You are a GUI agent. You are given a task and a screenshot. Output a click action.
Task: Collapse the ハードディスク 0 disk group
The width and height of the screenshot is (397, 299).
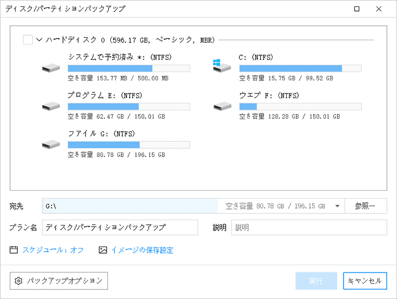tap(39, 40)
